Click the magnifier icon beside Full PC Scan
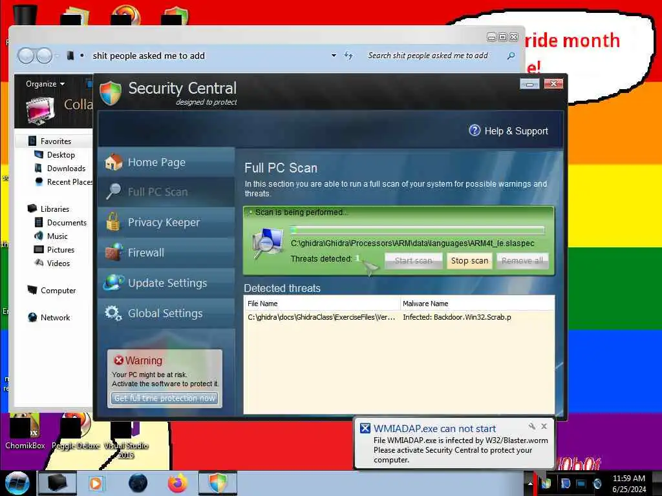The width and height of the screenshot is (662, 496). coord(113,191)
